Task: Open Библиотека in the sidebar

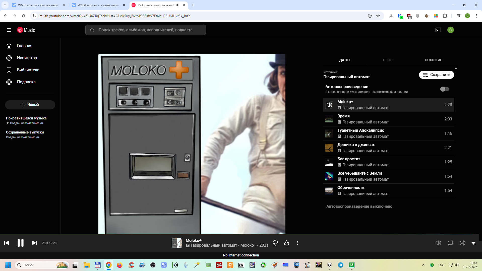Action: [28, 70]
